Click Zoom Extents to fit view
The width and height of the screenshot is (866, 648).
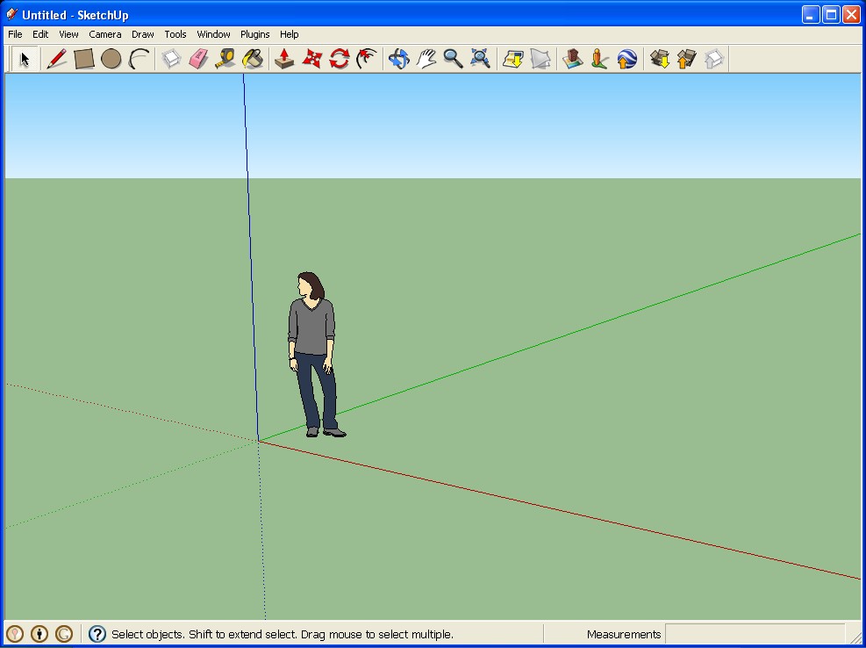tap(480, 59)
